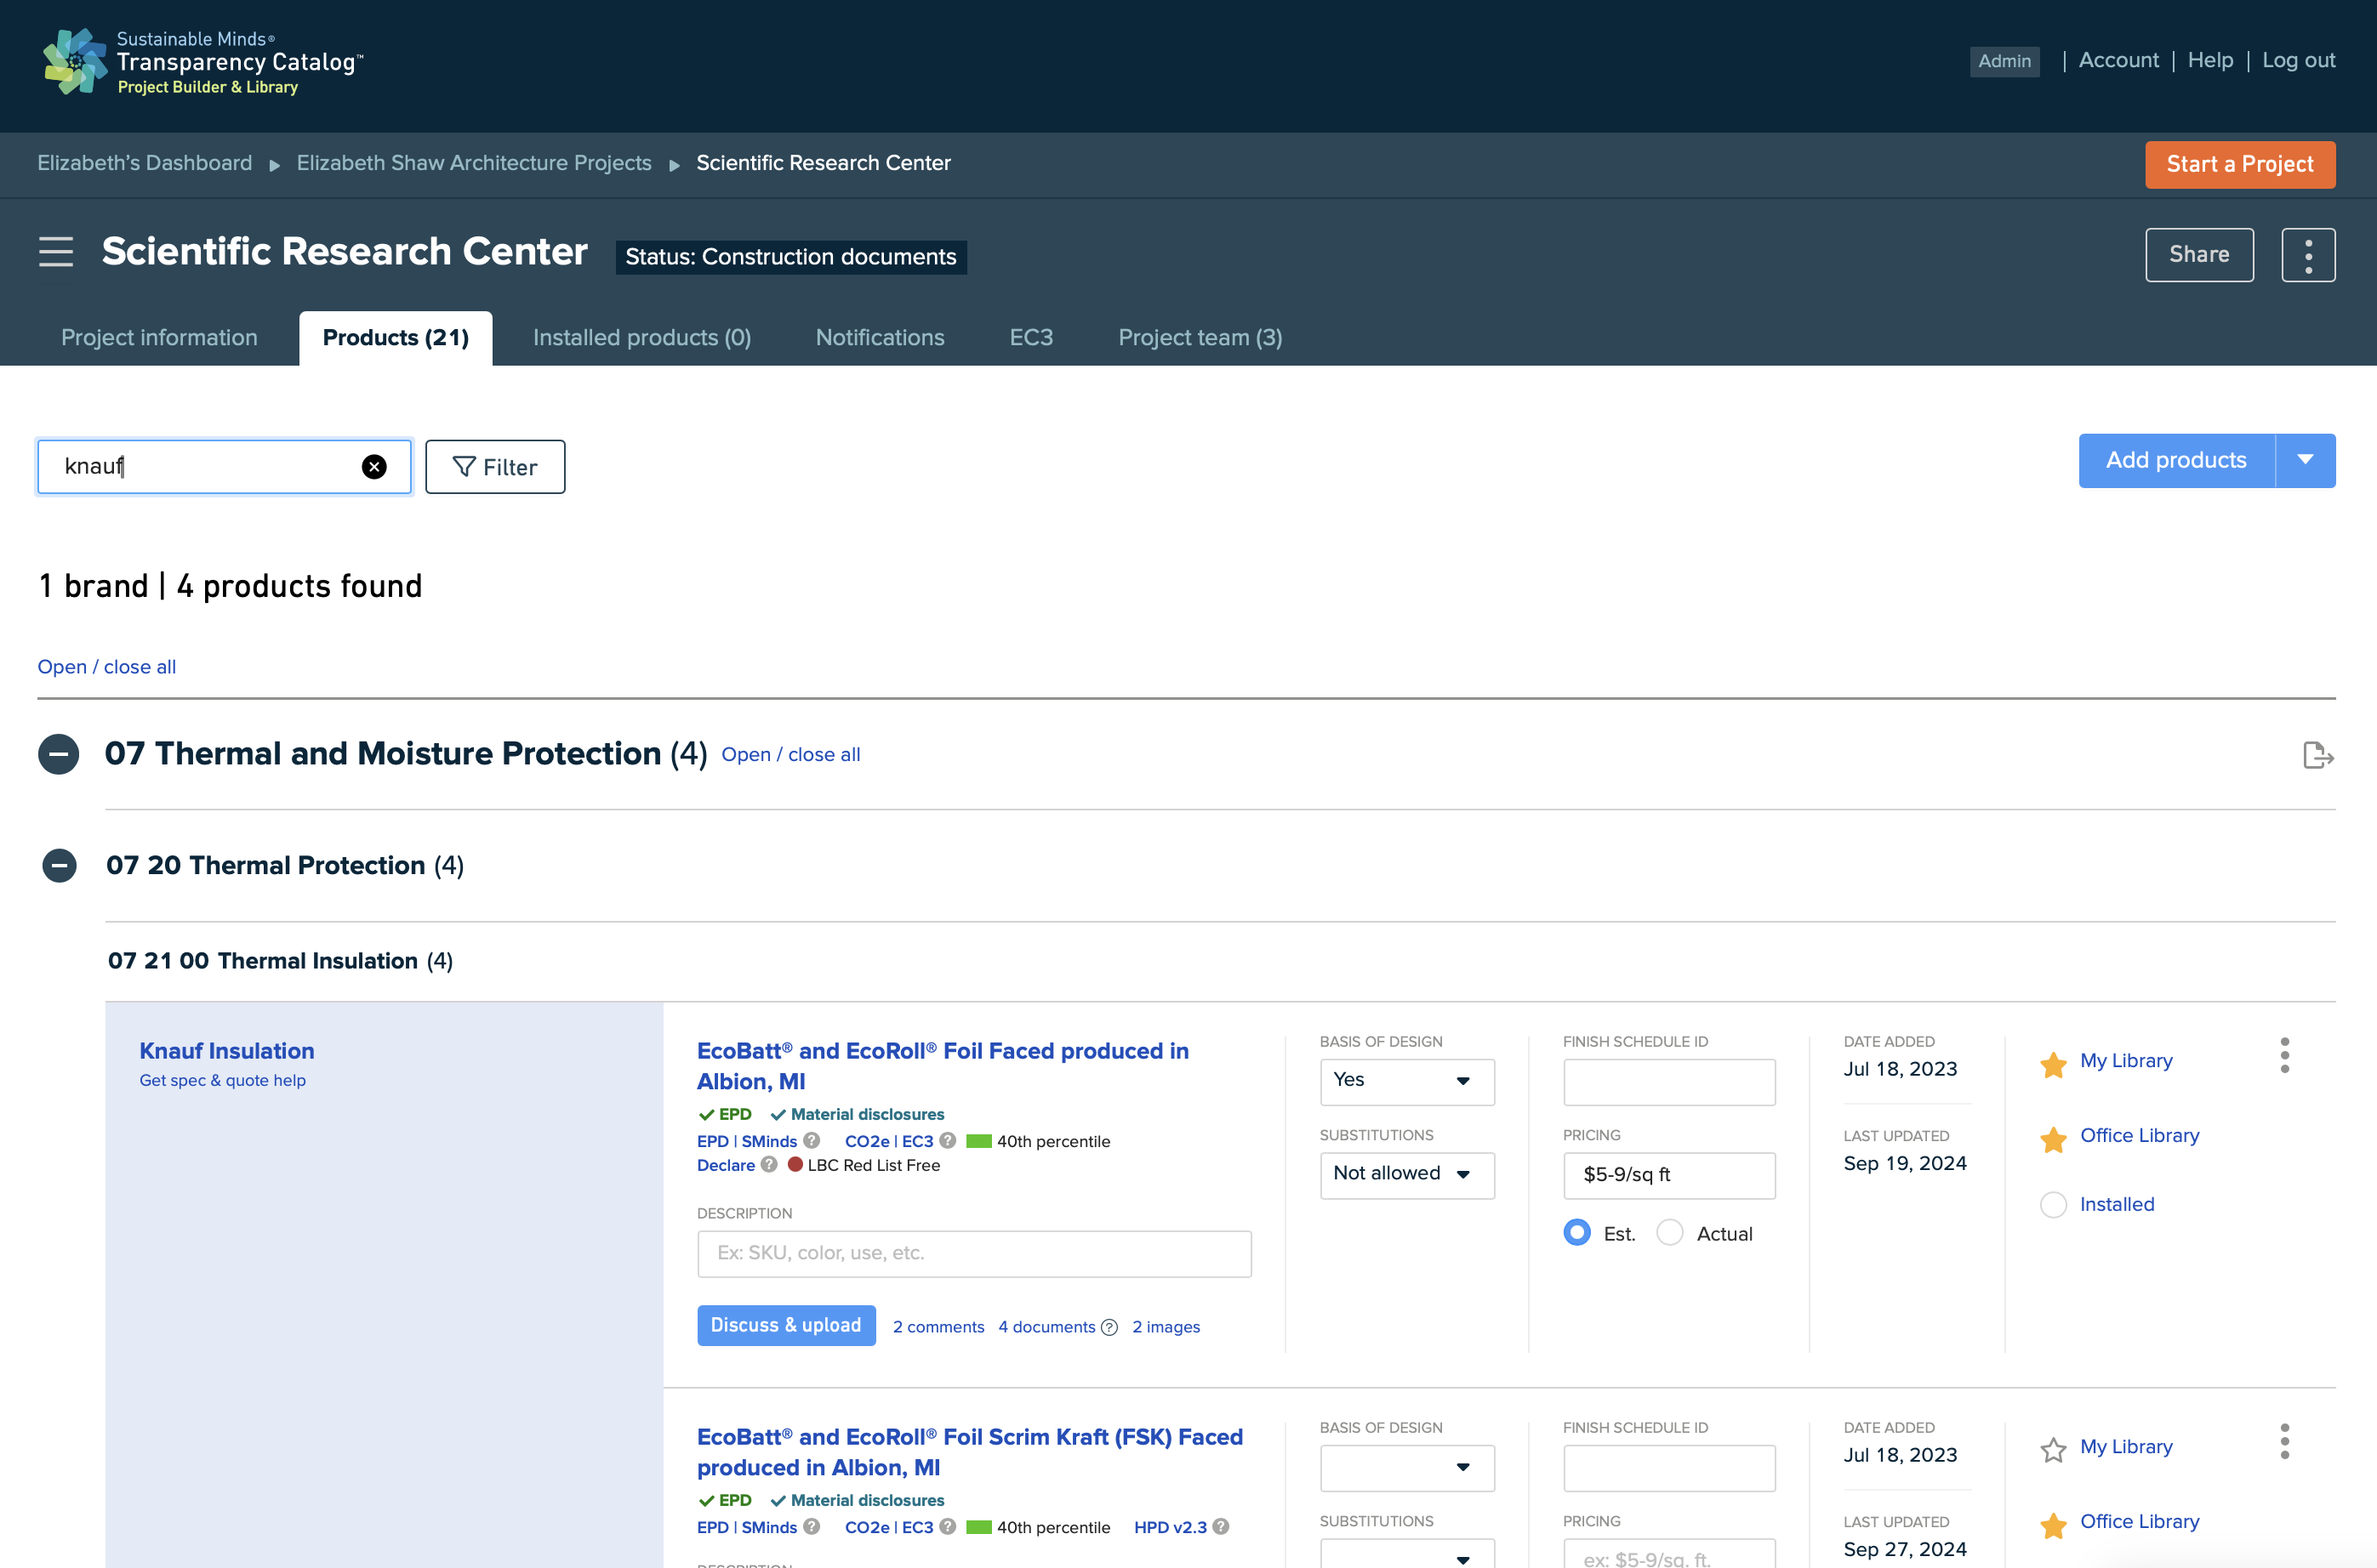
Task: Click red LBC Red List Free indicator
Action: coord(795,1164)
